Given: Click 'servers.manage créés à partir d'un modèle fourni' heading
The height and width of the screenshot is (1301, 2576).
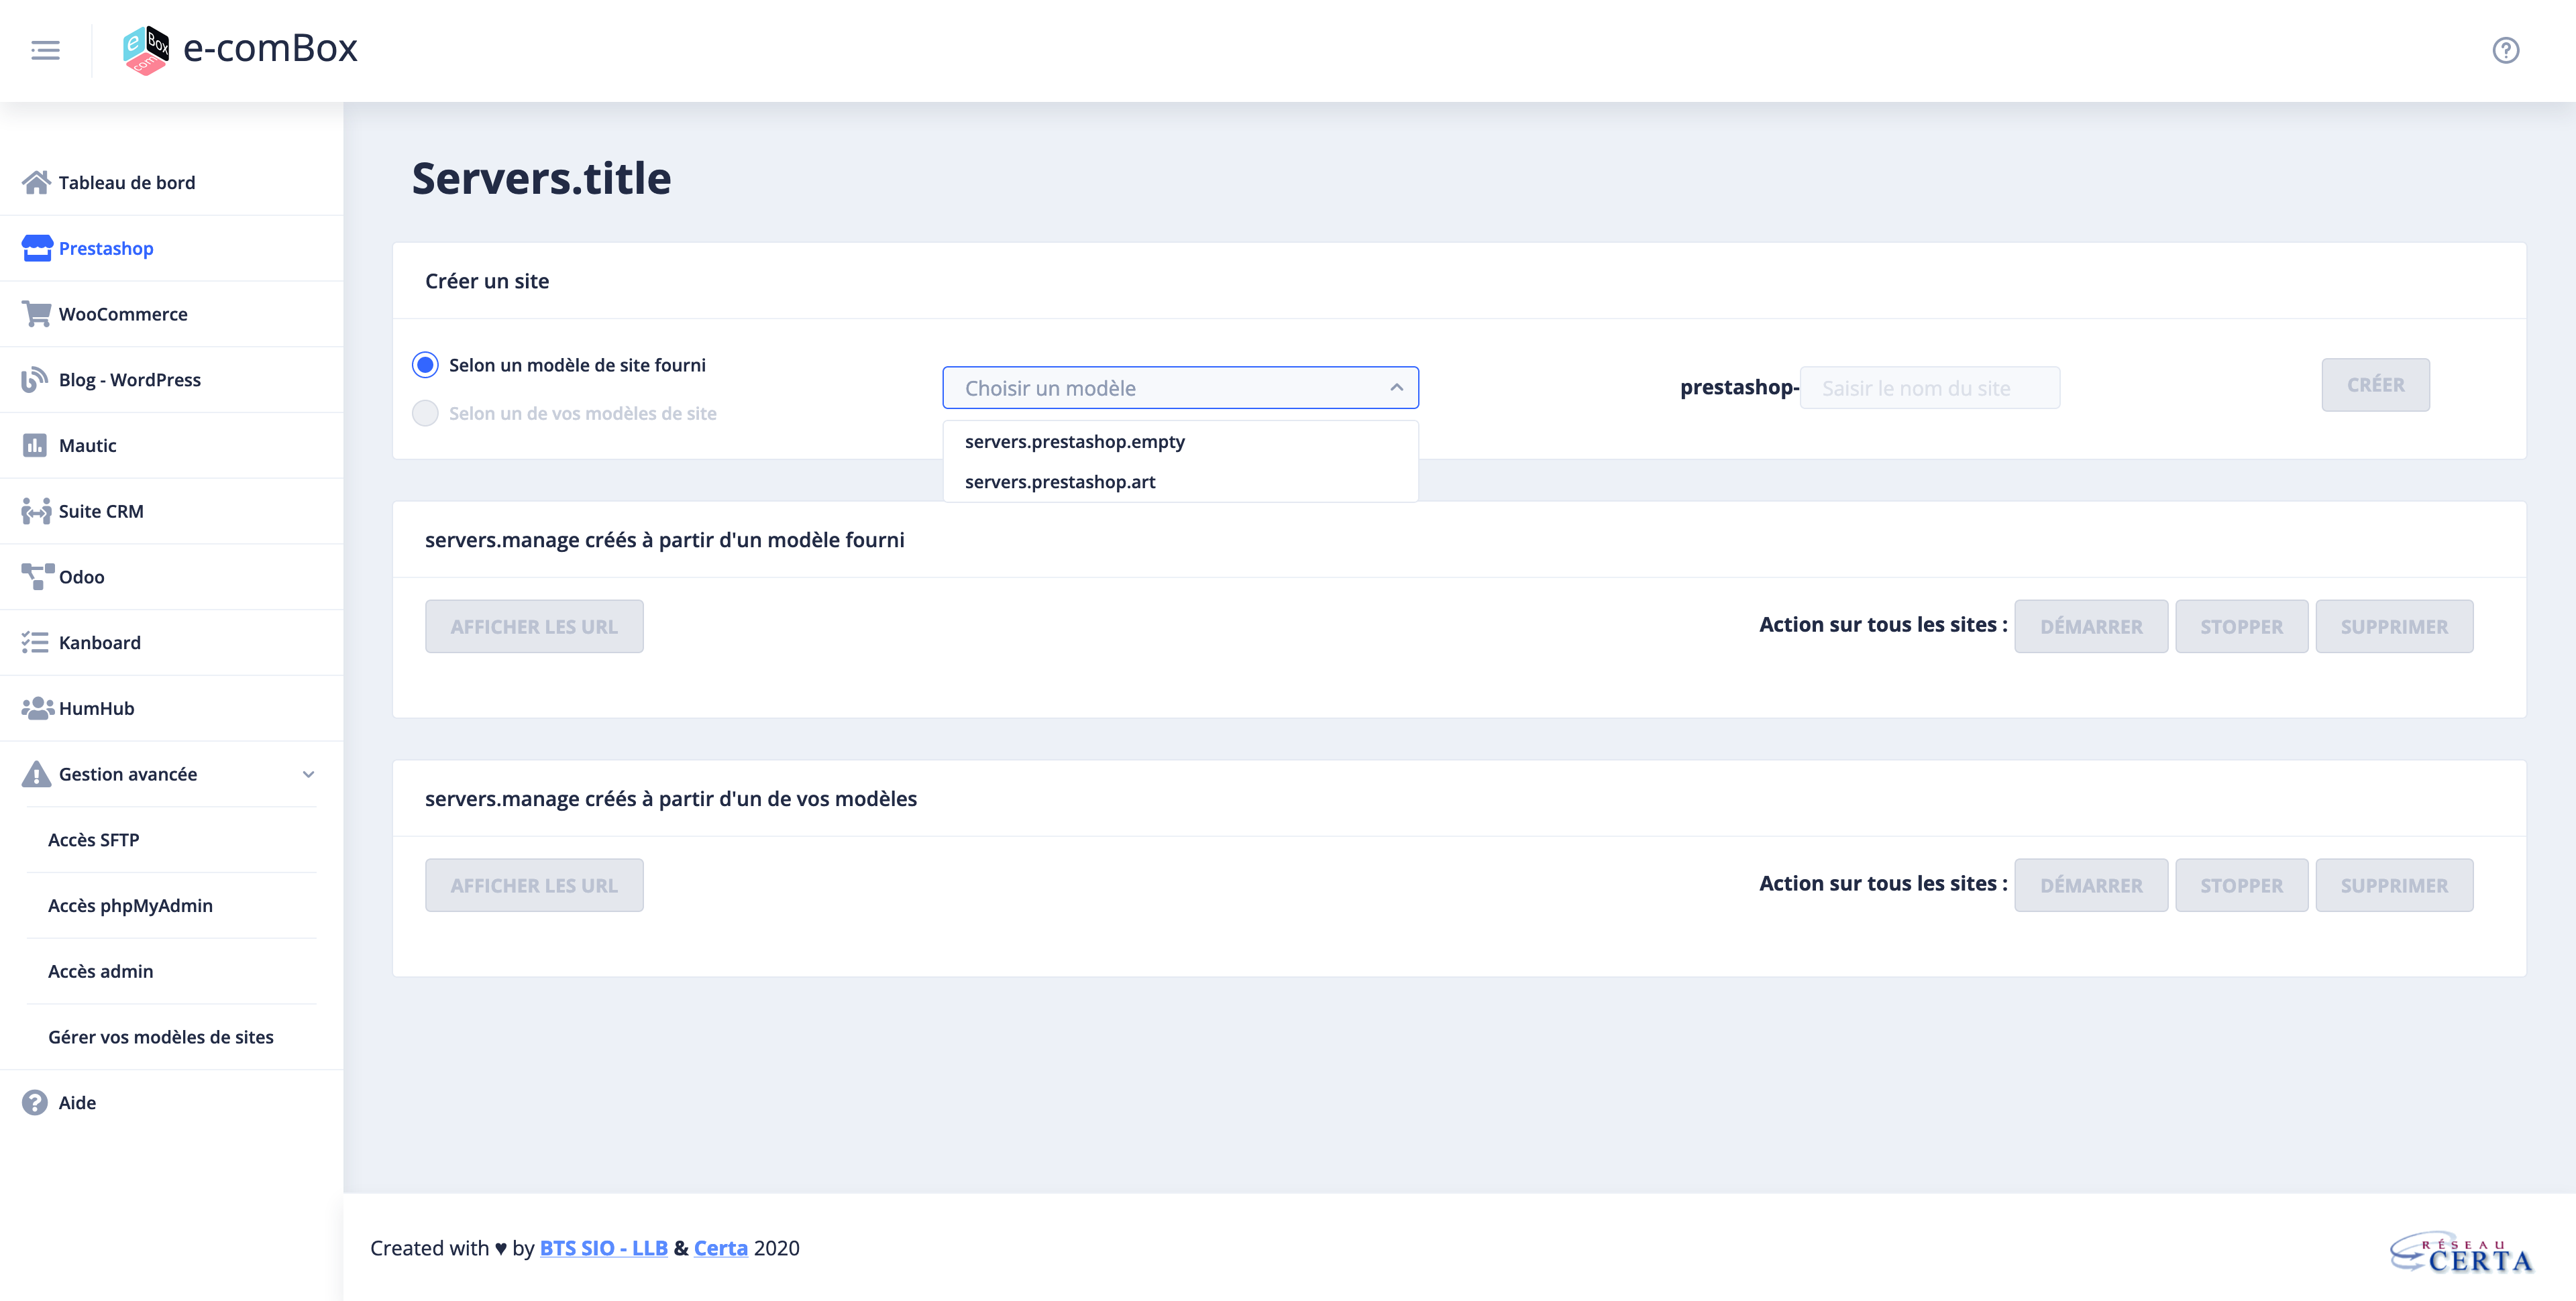Looking at the screenshot, I should point(665,540).
